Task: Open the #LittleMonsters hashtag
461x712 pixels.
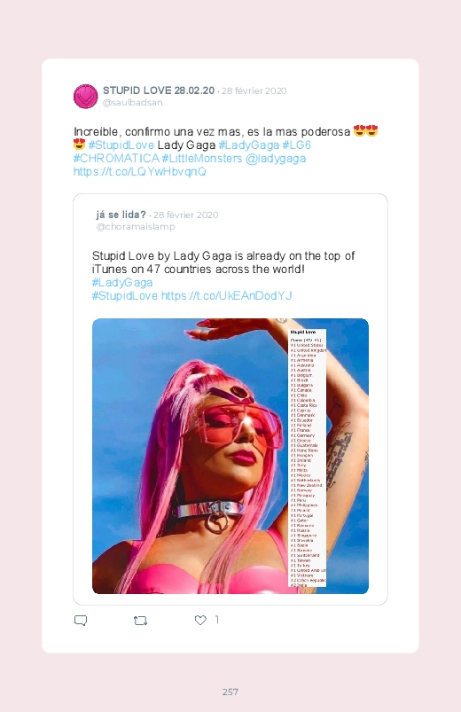Action: pyautogui.click(x=201, y=159)
